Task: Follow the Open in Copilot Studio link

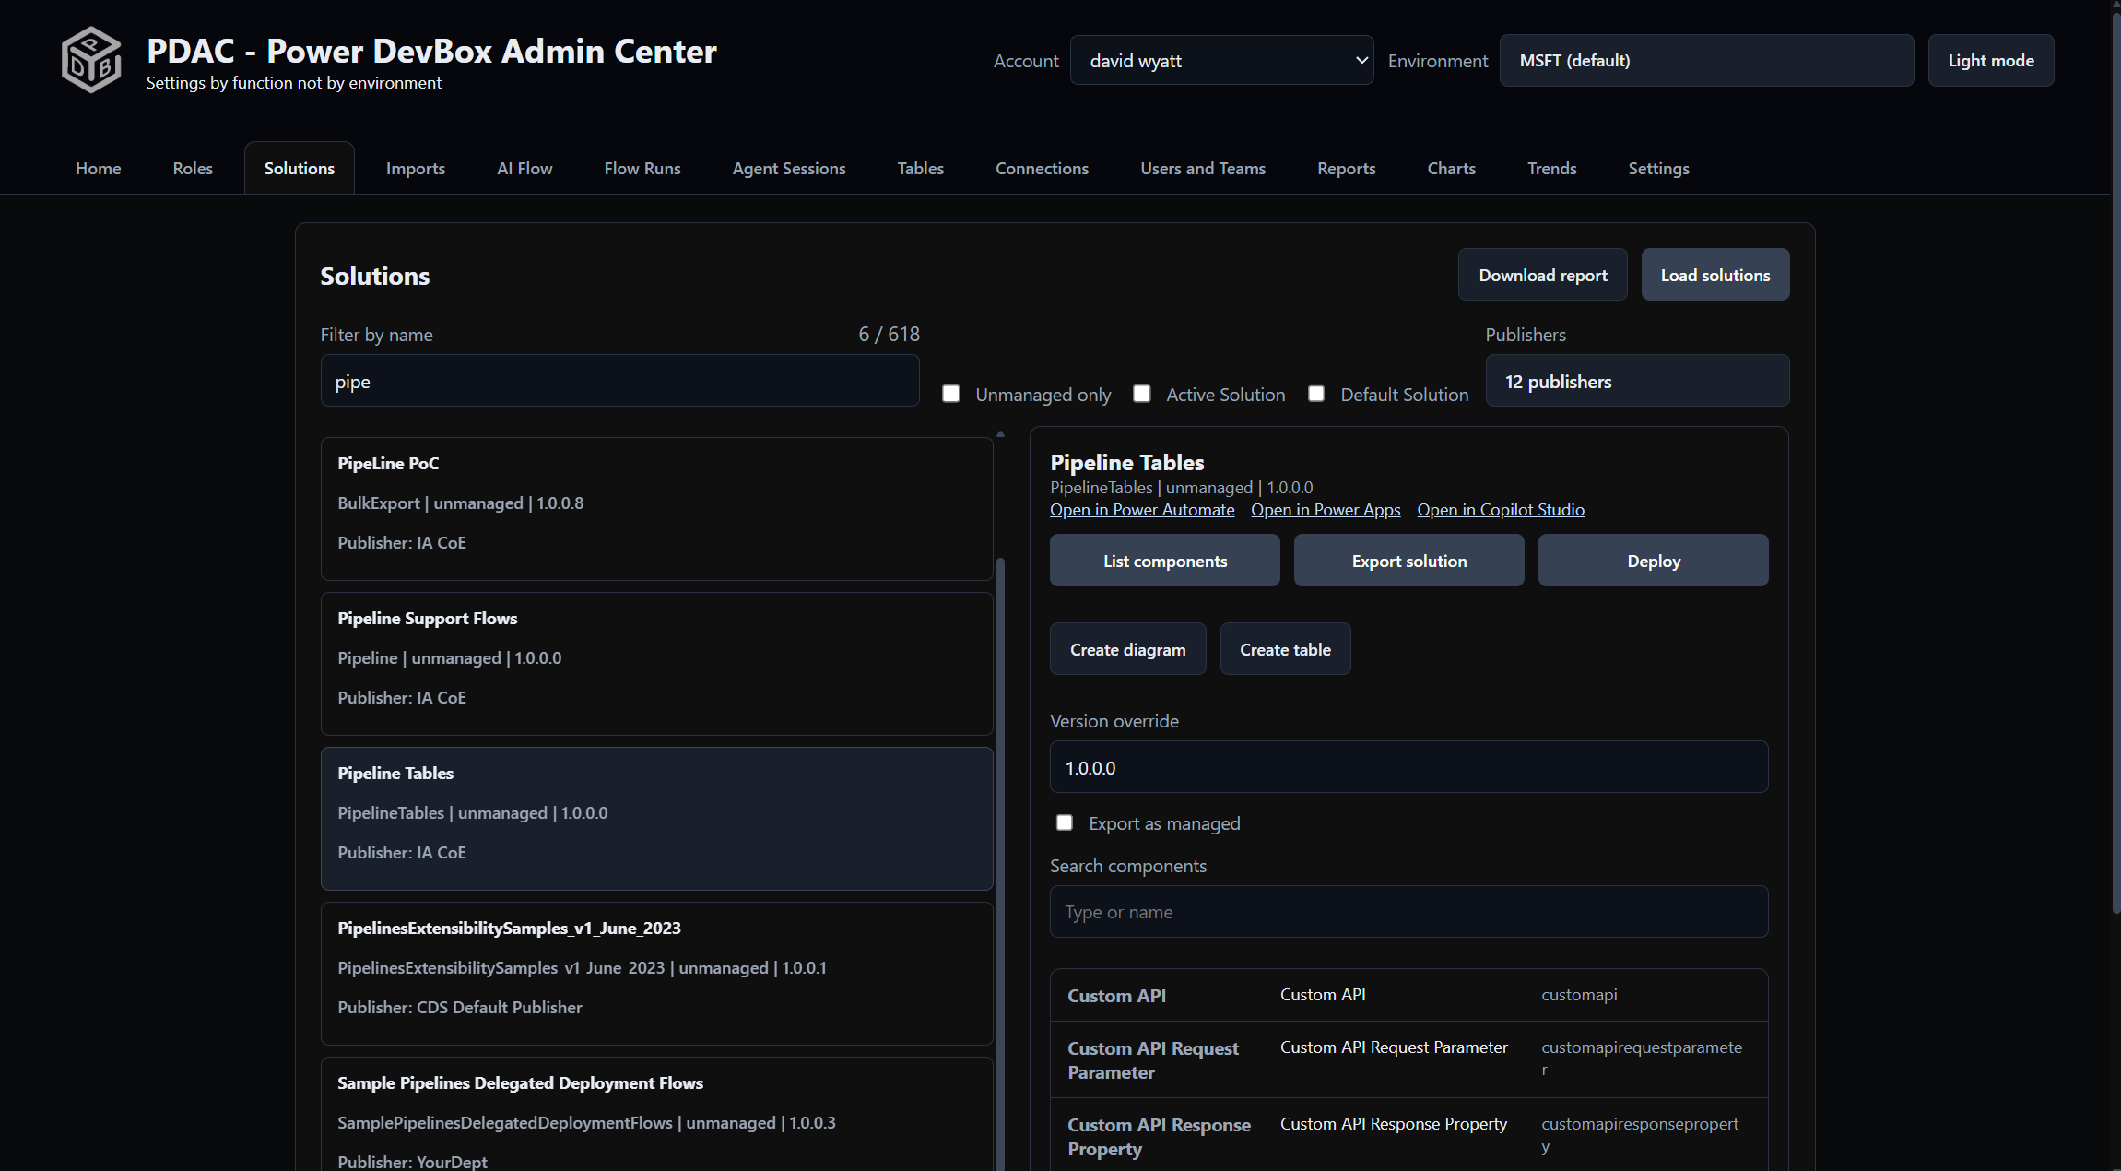Action: pos(1501,510)
